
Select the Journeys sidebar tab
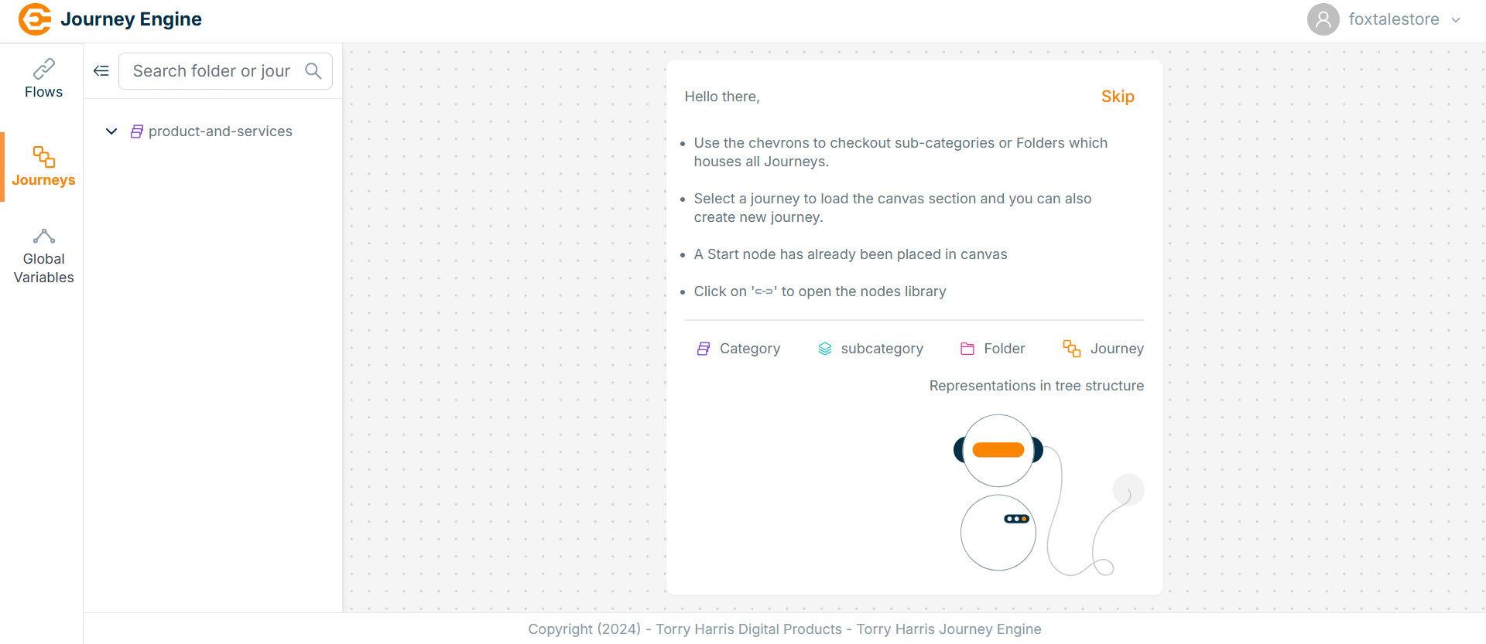[43, 167]
